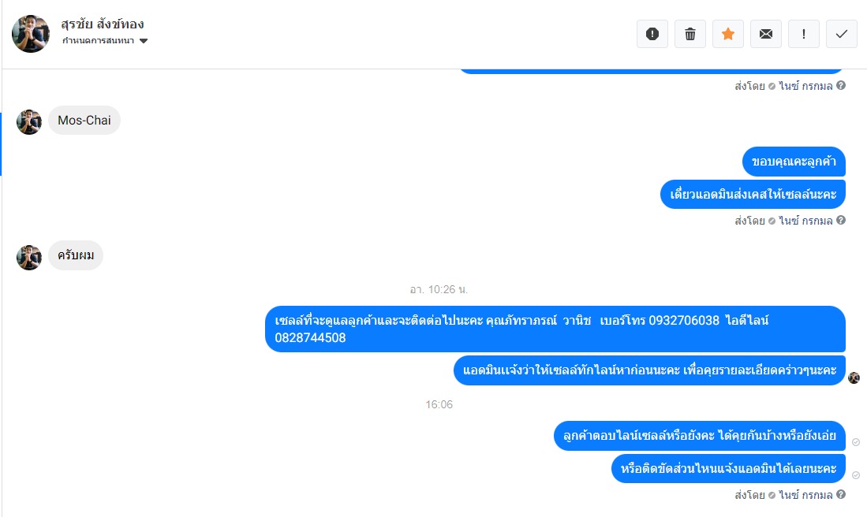
Task: Toggle the orange star follow-up icon
Action: (727, 34)
